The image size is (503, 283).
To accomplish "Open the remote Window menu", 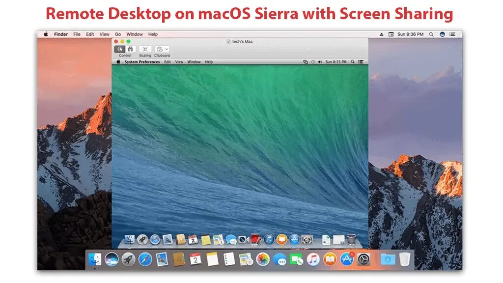I will click(x=194, y=61).
